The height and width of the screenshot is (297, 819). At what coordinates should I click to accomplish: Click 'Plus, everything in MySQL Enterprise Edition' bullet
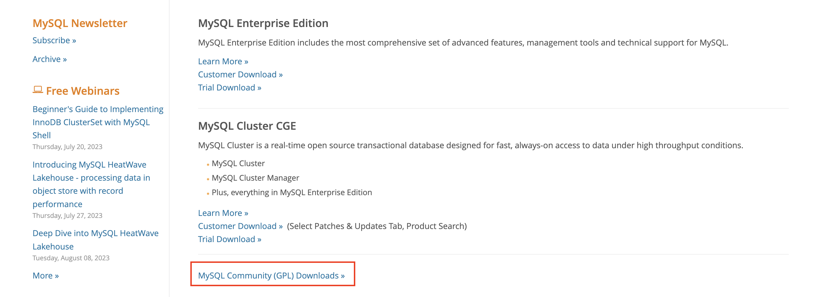[x=292, y=192]
